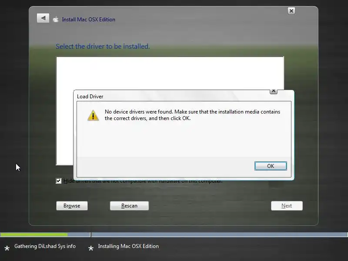Click 'Gathering DiLshad Sys info' step label
This screenshot has height=261, width=348.
[x=45, y=246]
